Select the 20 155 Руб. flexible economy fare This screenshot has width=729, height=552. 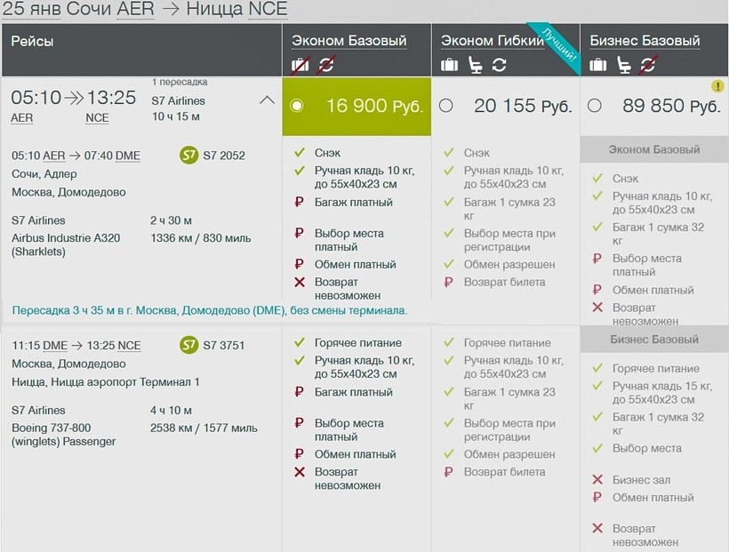point(446,106)
